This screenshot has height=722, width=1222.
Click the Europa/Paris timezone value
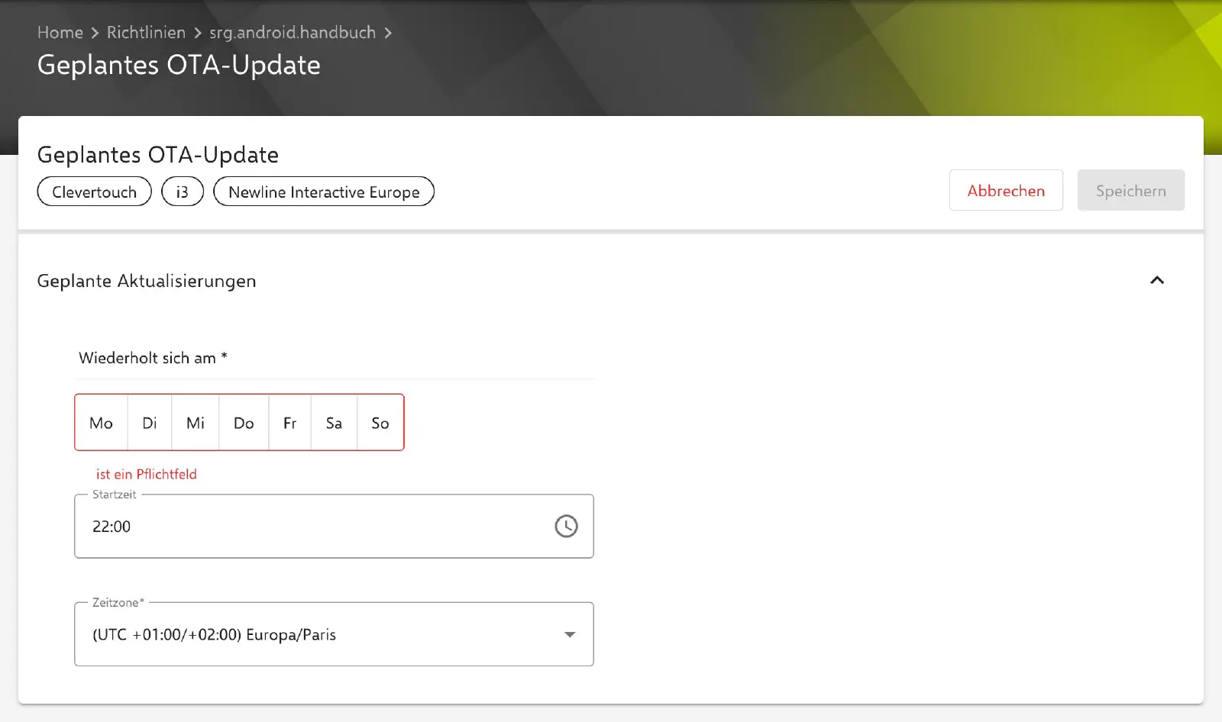point(214,634)
